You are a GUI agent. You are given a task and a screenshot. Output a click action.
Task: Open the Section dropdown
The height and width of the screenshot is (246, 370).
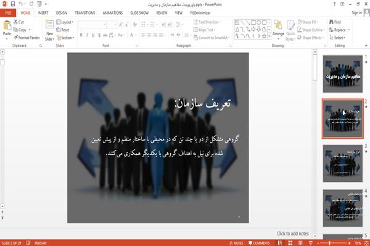(x=65, y=38)
